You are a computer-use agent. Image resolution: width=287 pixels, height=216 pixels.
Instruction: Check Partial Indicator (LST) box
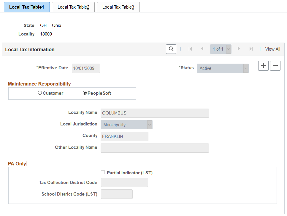click(103, 173)
